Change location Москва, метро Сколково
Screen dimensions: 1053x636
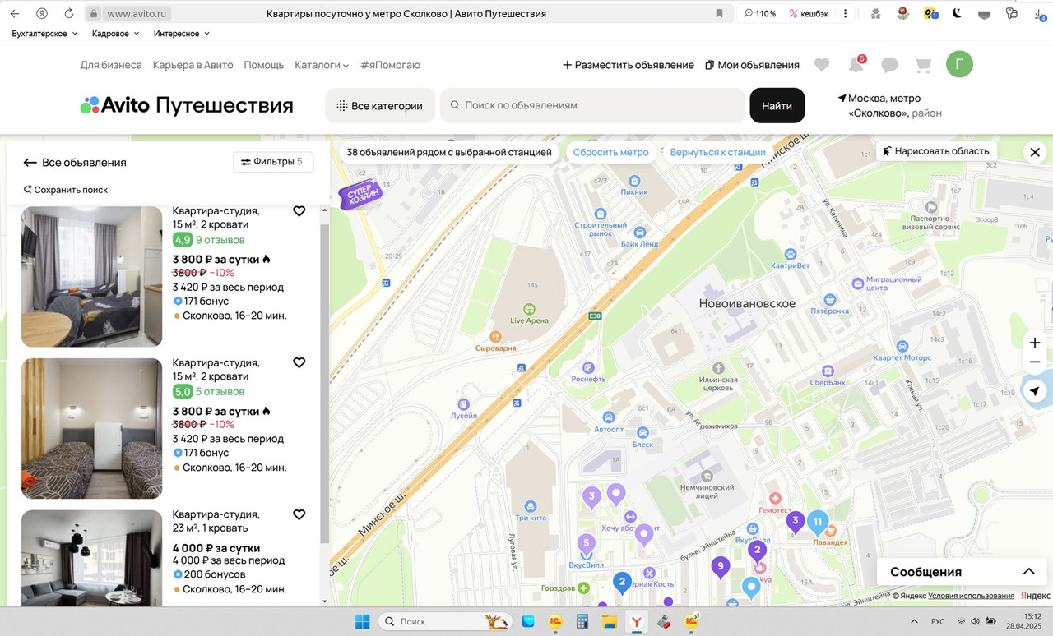[891, 105]
